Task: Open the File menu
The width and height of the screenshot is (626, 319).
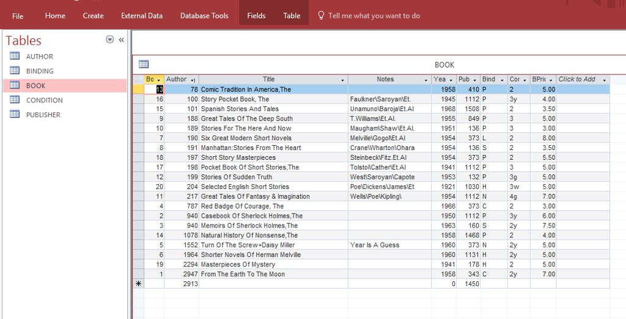Action: 18,16
